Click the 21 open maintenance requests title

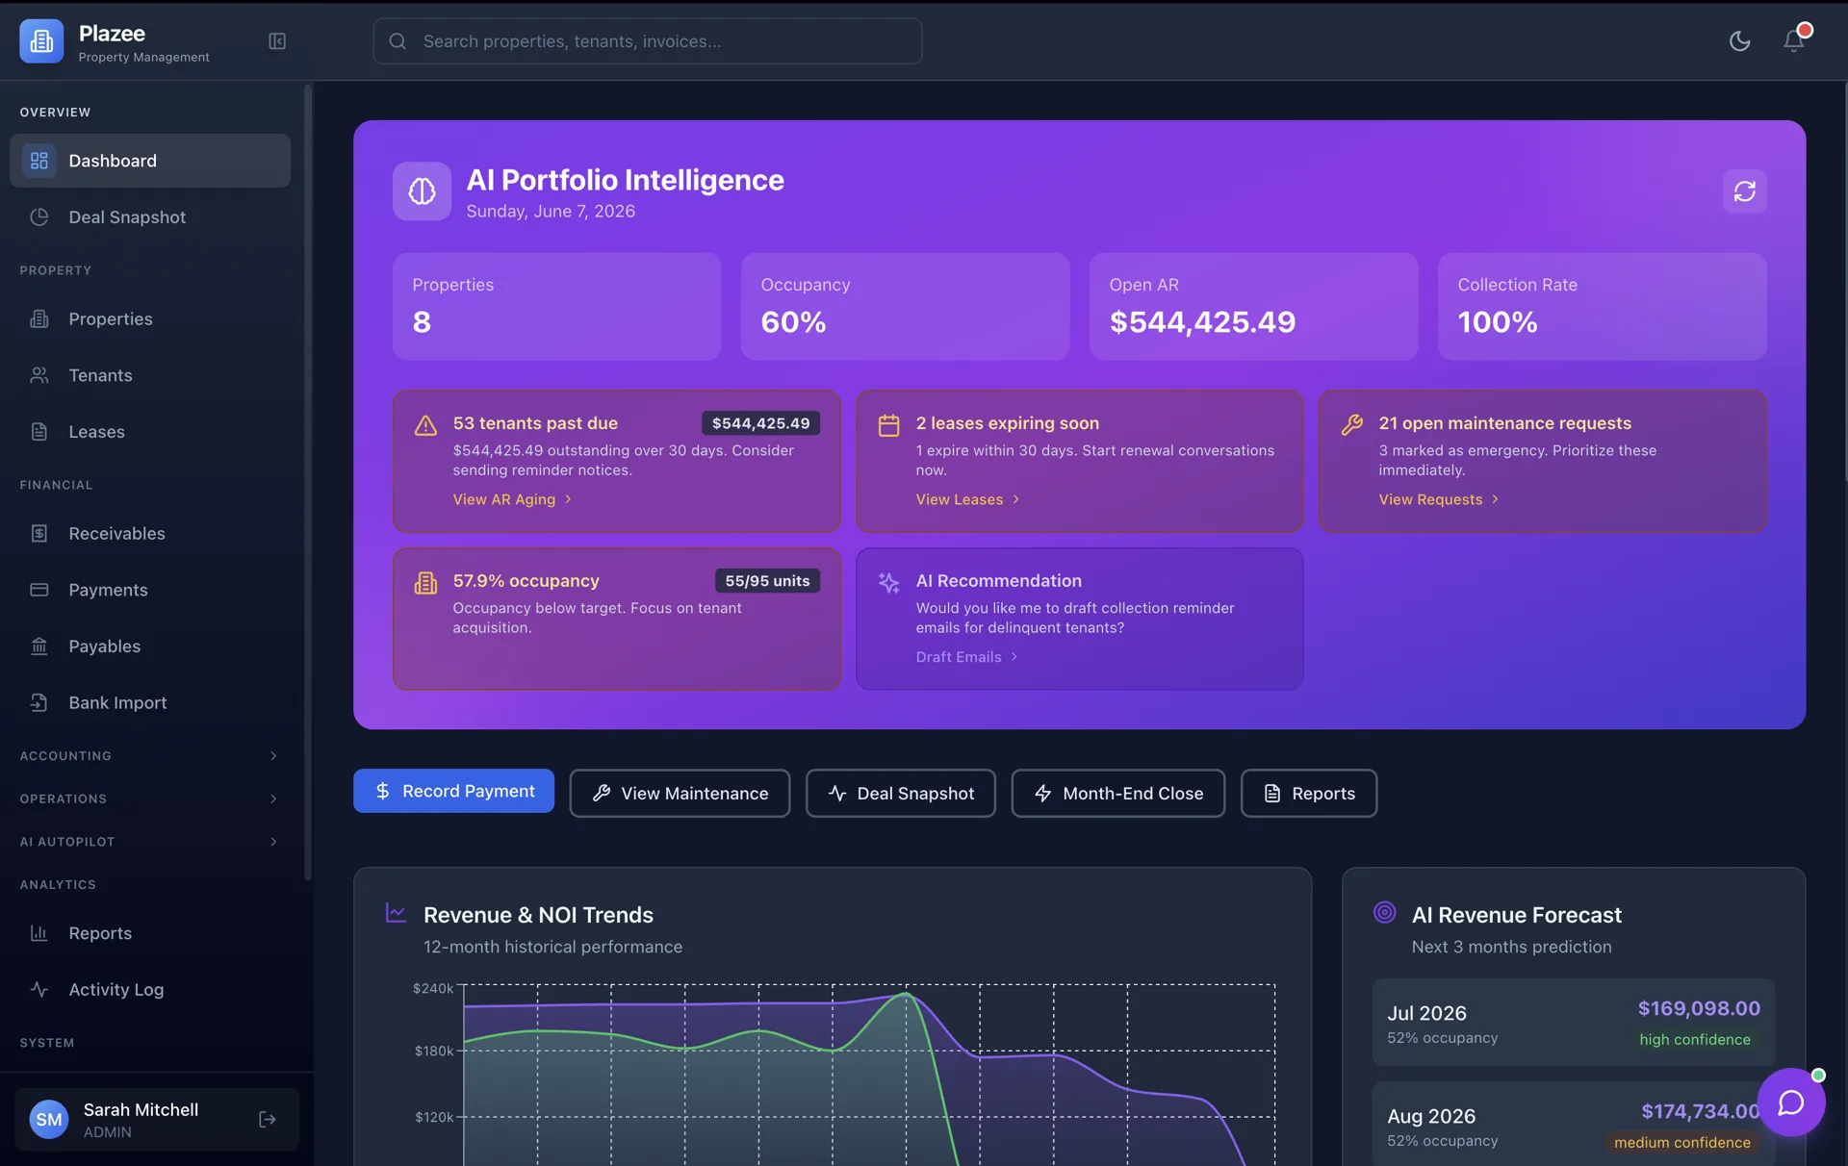point(1504,423)
